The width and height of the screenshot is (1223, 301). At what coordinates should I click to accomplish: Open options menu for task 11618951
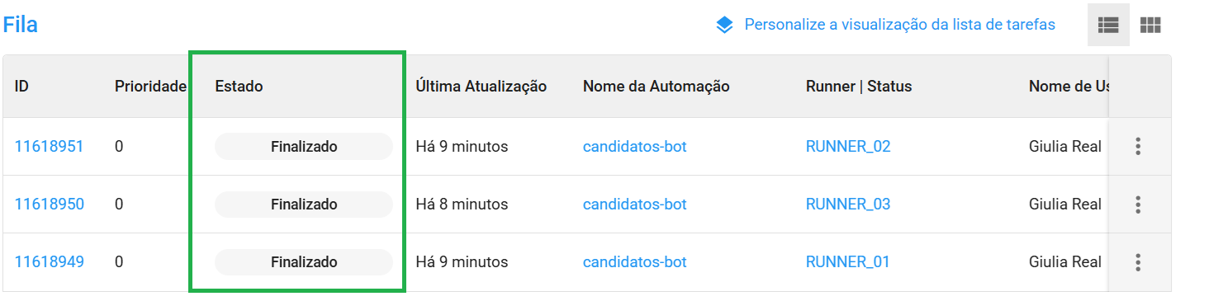pos(1138,147)
